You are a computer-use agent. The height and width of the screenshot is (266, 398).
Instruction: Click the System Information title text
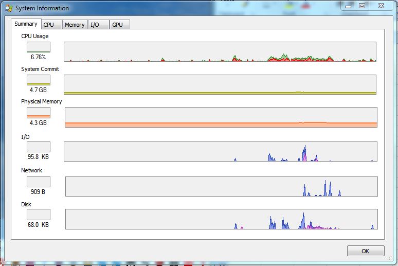(x=42, y=8)
